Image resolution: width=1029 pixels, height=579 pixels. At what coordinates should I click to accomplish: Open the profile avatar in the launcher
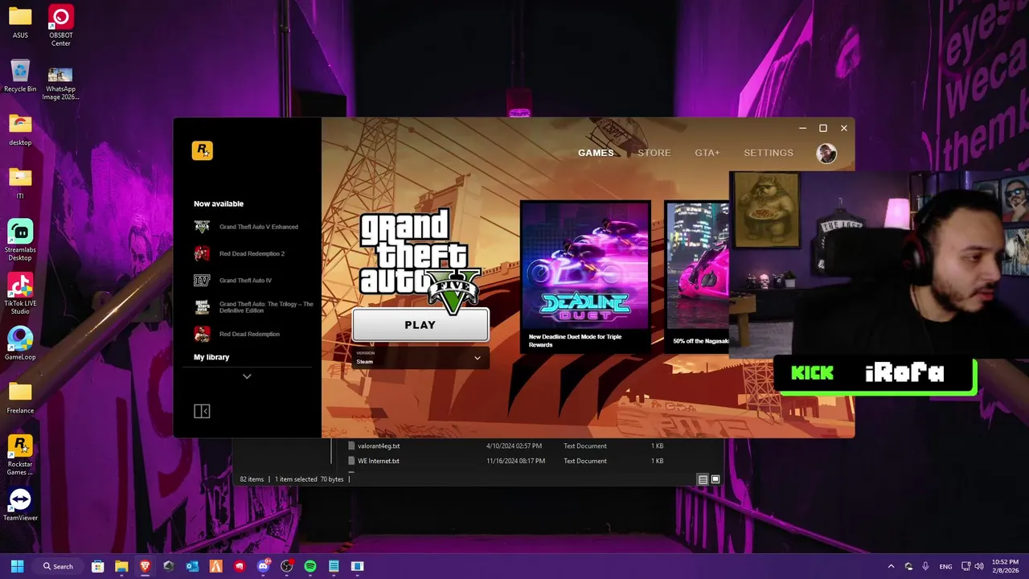826,153
